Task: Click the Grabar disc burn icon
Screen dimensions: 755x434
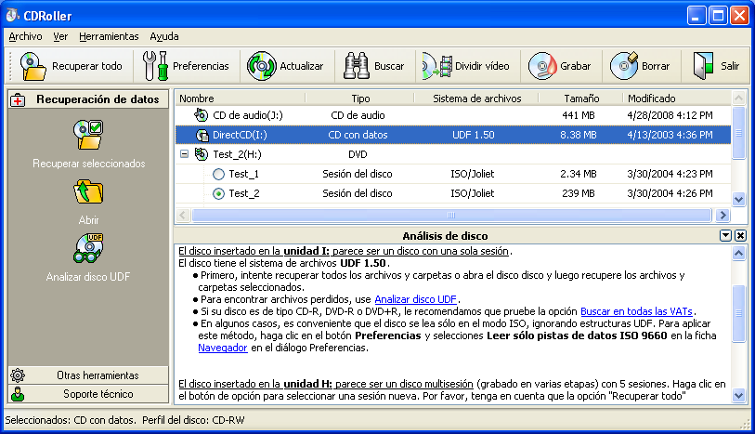Action: [543, 66]
